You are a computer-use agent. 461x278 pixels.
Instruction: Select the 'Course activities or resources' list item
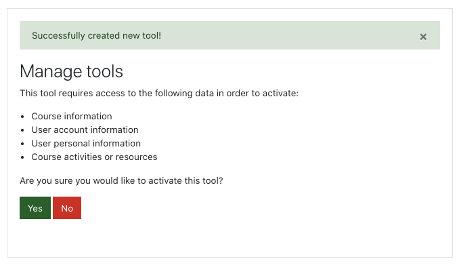94,157
